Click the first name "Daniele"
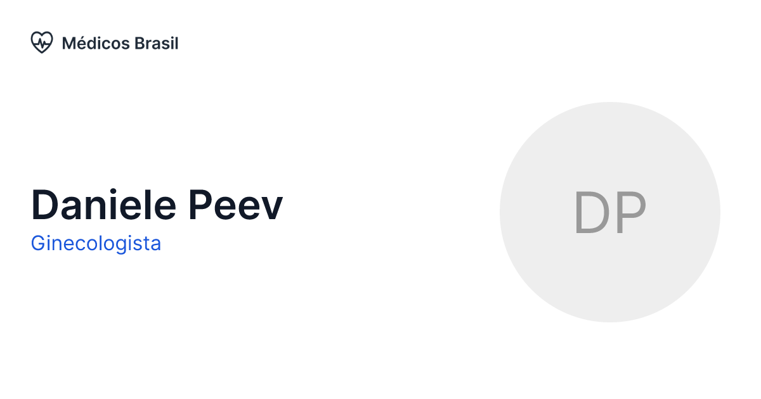This screenshot has width=761, height=399. click(103, 205)
